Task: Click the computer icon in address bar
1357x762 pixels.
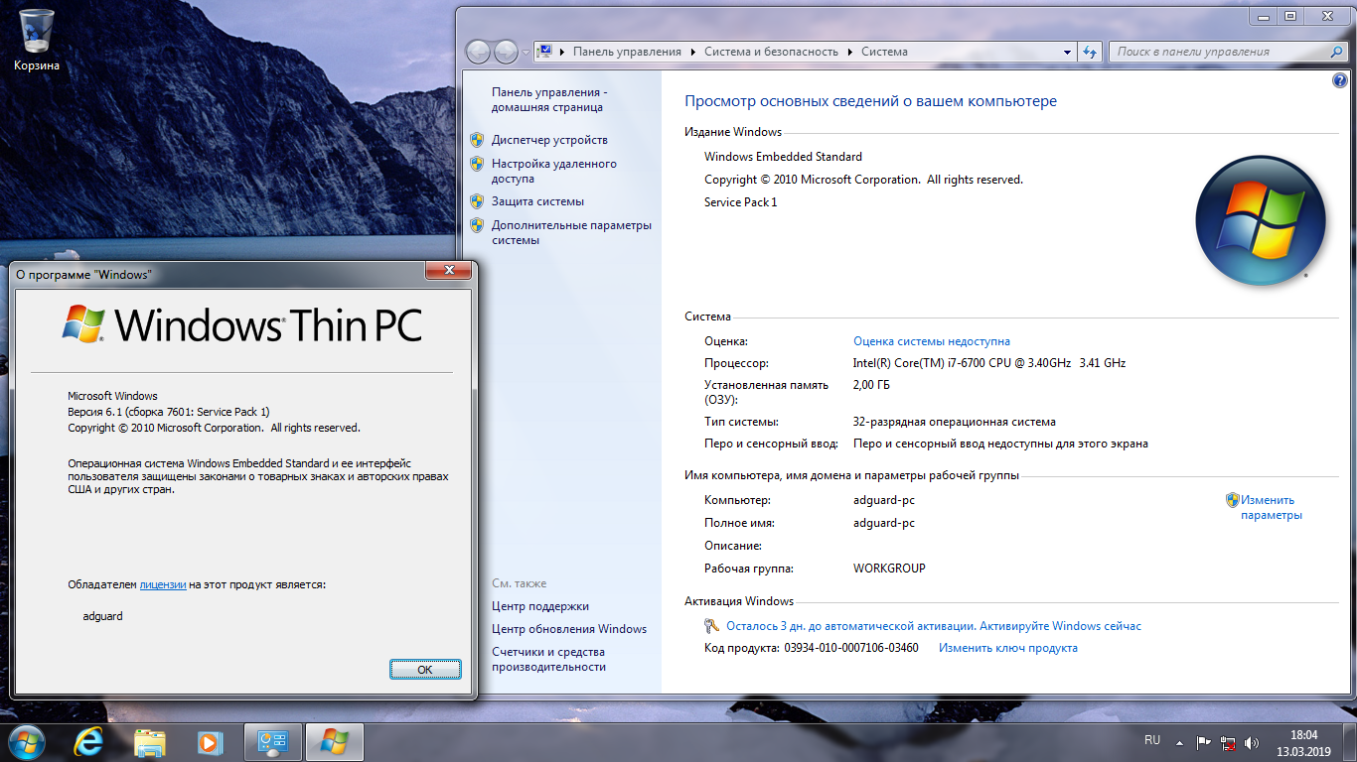Action: point(546,52)
